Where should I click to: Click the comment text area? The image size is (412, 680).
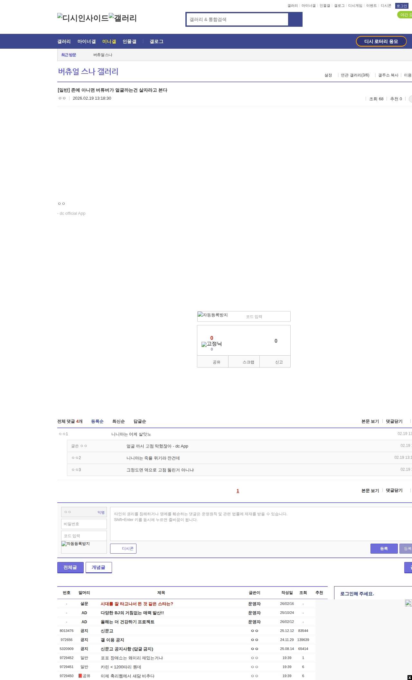coord(261,524)
